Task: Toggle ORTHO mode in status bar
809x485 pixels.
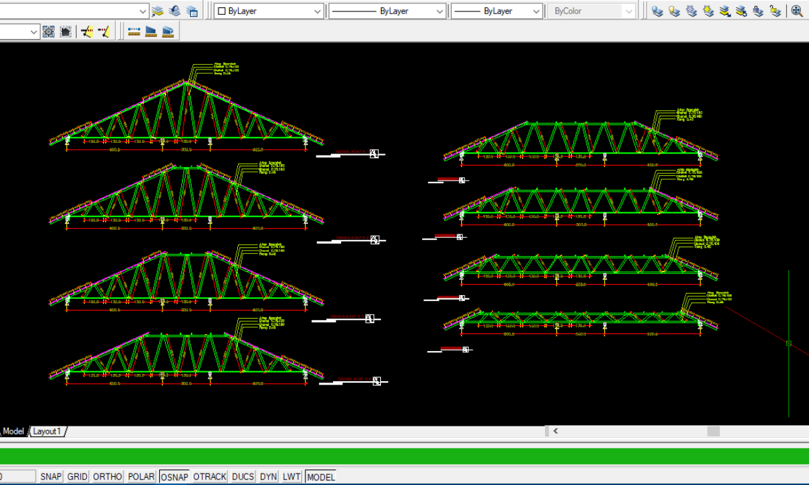Action: point(108,477)
